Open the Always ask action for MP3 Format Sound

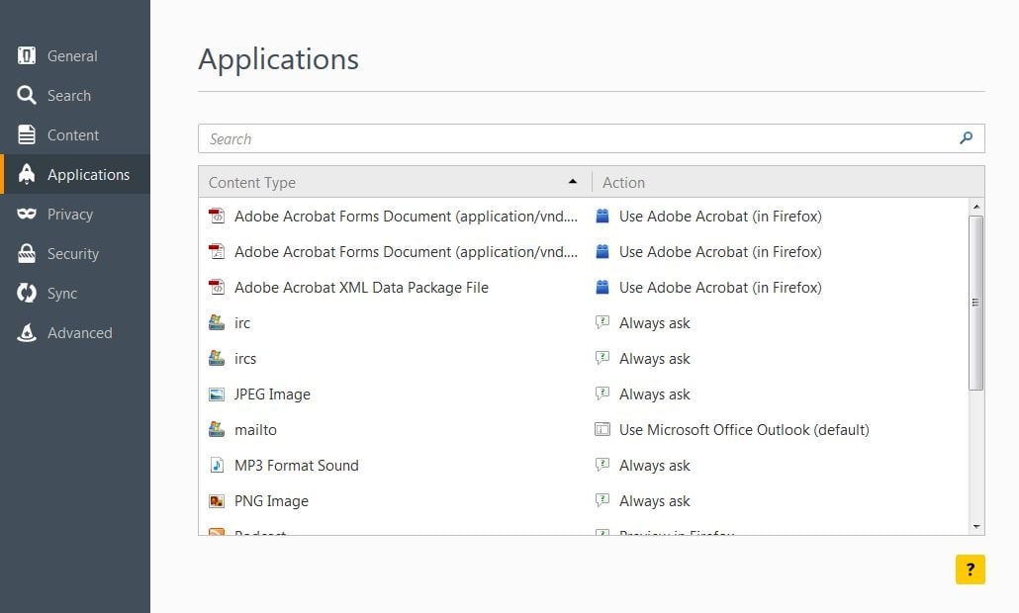coord(654,466)
